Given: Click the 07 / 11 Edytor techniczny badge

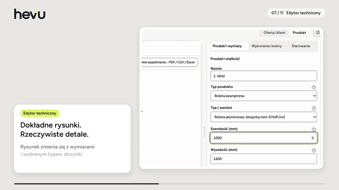Looking at the screenshot, I should 296,13.
